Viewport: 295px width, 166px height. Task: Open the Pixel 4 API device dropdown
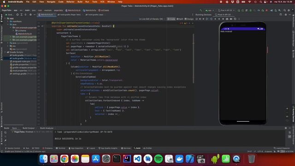(x=226, y=10)
